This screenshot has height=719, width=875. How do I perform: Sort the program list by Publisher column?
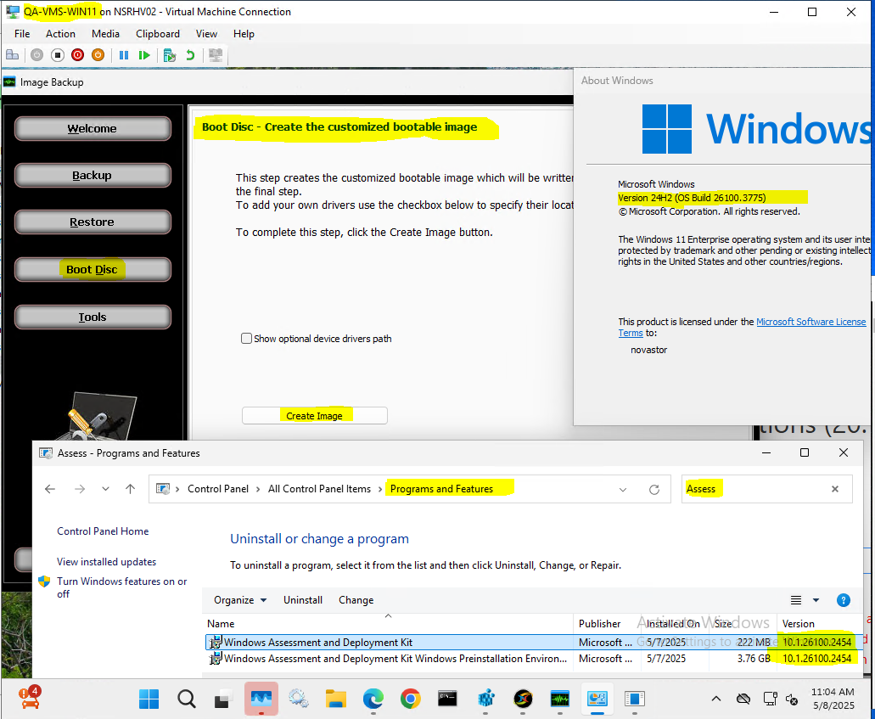(606, 624)
